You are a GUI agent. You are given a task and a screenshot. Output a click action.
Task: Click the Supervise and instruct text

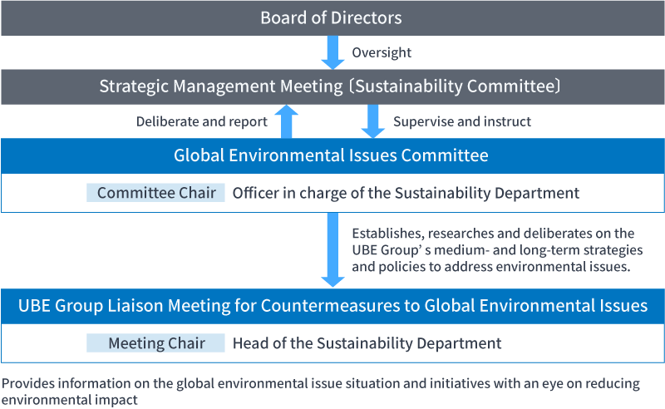(462, 121)
